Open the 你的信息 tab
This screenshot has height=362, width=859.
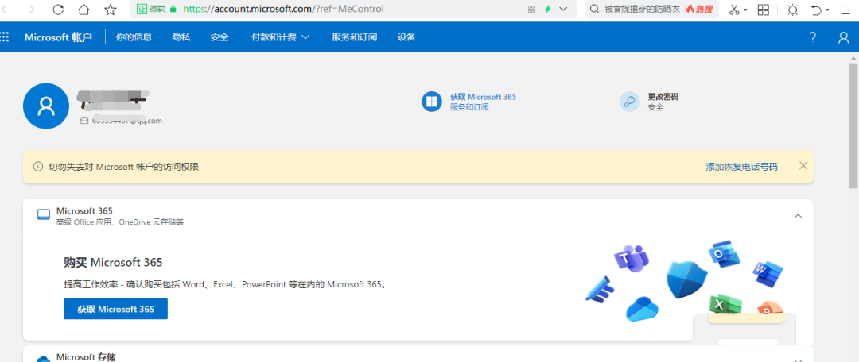click(x=134, y=37)
